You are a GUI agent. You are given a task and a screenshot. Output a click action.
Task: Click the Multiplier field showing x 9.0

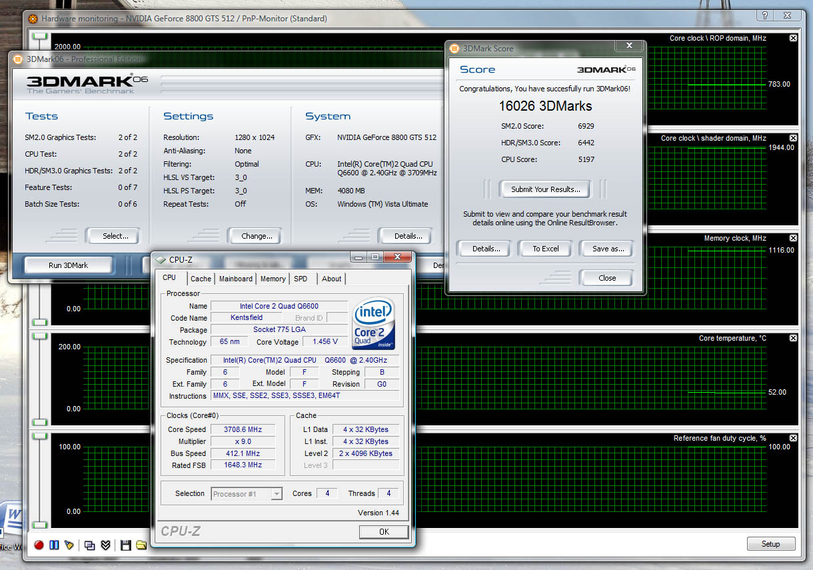[243, 441]
